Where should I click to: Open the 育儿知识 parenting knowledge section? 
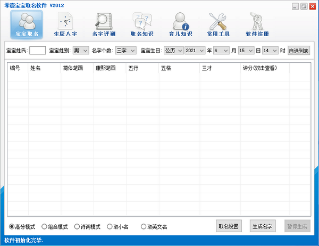click(180, 24)
